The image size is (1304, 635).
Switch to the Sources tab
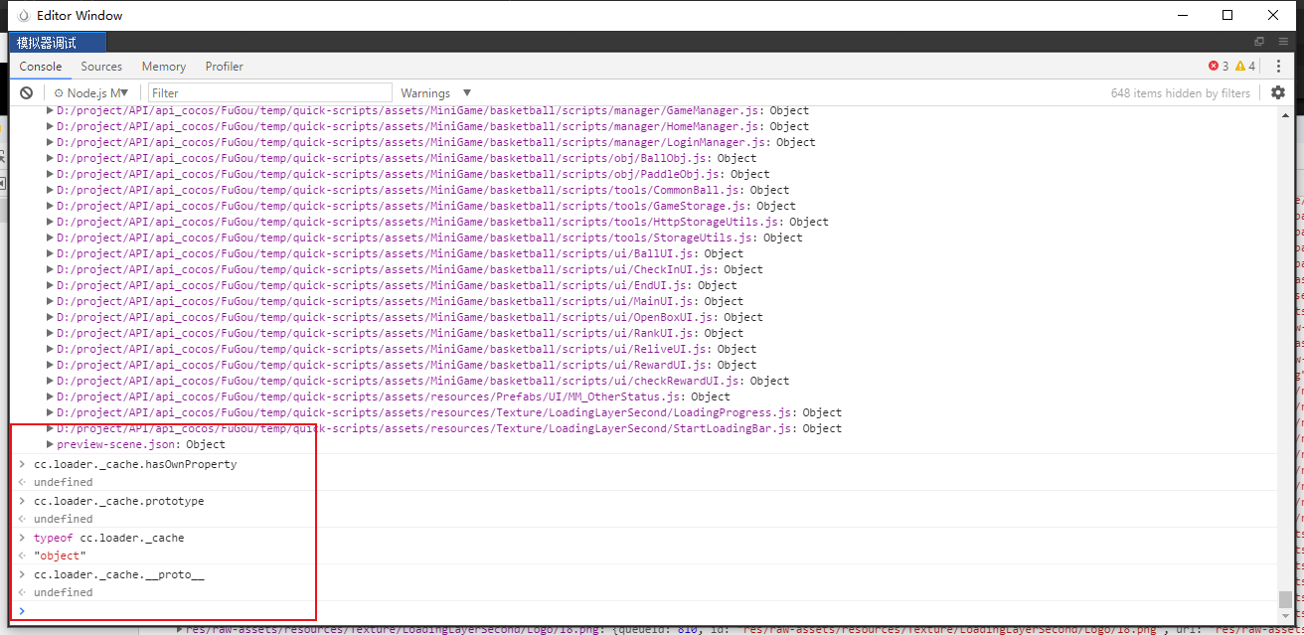101,67
